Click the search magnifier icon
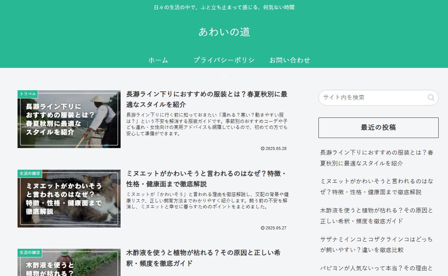Image resolution: width=448 pixels, height=276 pixels. [431, 98]
